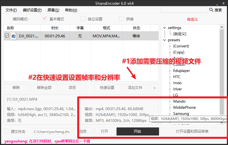Expand the HTC preset folder

point(170,77)
